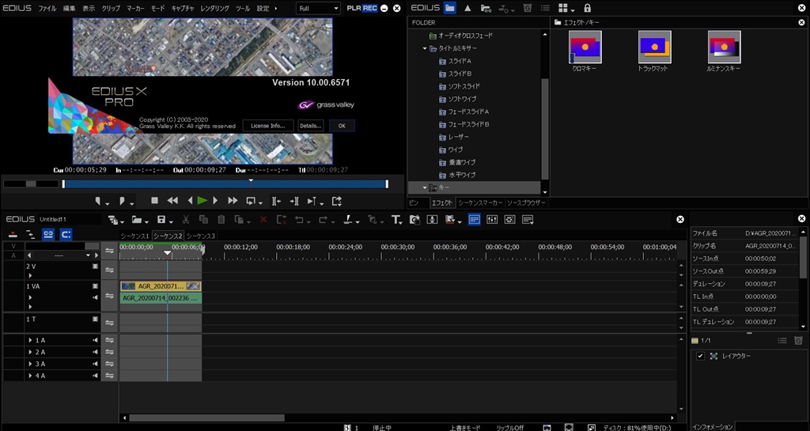Click the Save Project icon
The width and height of the screenshot is (810, 431).
tap(161, 219)
